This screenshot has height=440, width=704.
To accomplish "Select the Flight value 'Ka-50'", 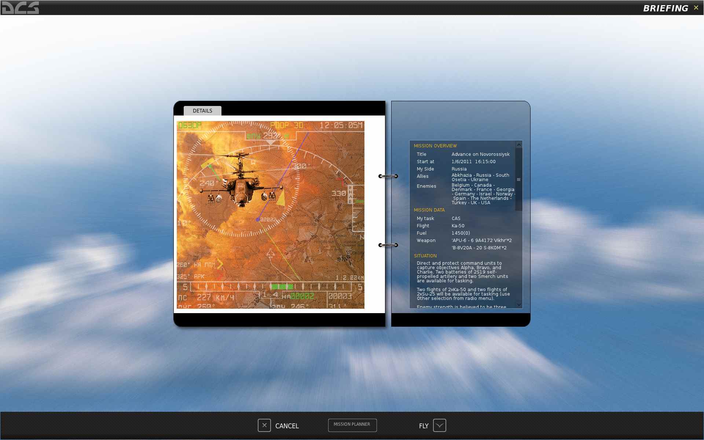I will 458,226.
